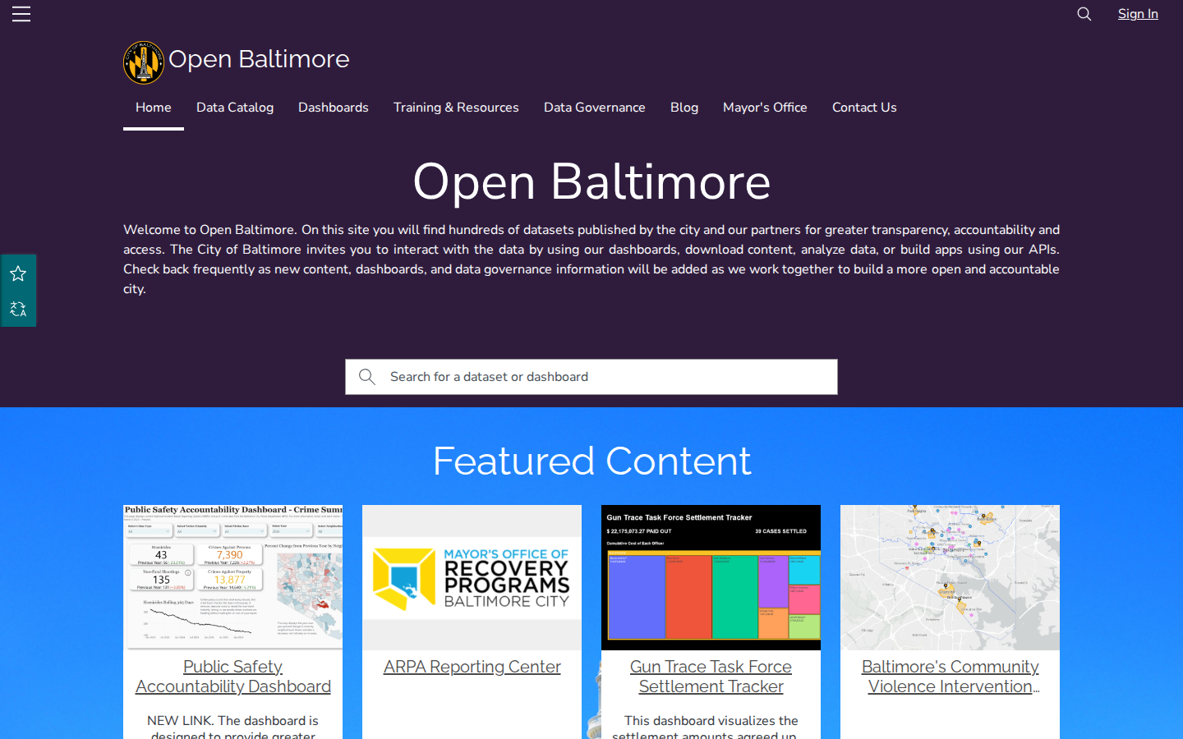The image size is (1183, 739).
Task: Click the magnifier icon in dataset search box
Action: [x=367, y=377]
